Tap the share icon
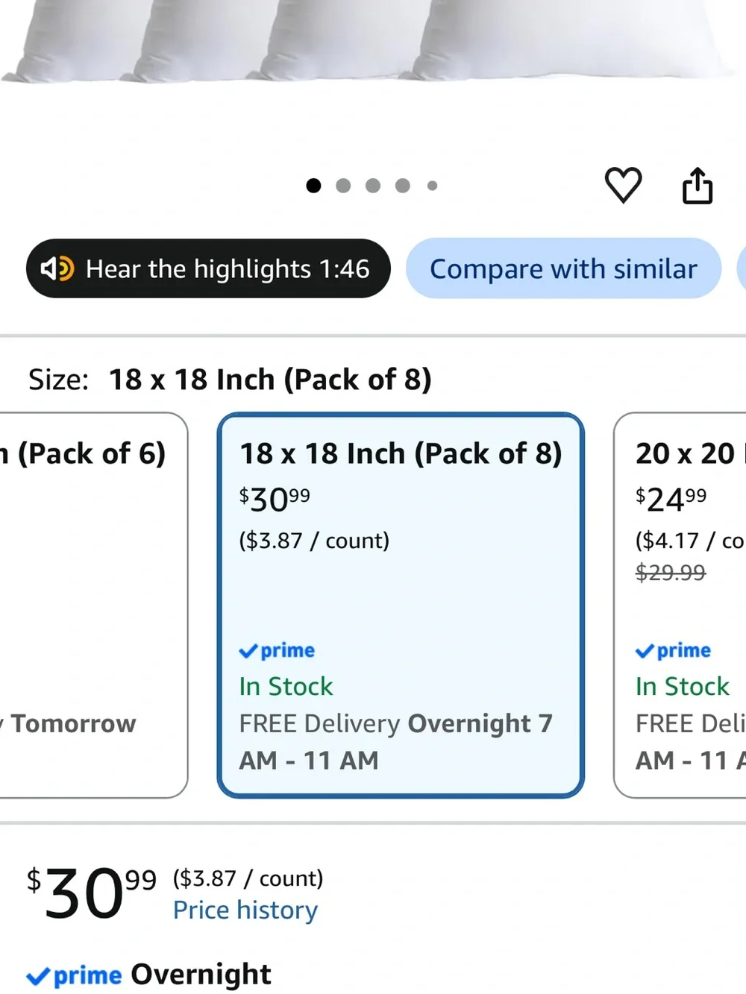 698,186
